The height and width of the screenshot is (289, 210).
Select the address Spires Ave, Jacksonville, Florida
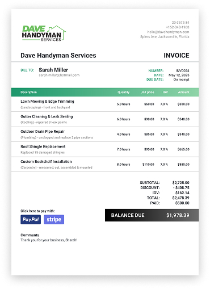pos(165,36)
